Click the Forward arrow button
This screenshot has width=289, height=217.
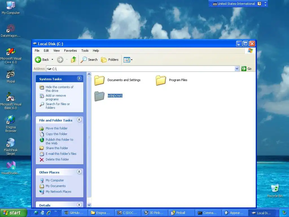click(60, 60)
